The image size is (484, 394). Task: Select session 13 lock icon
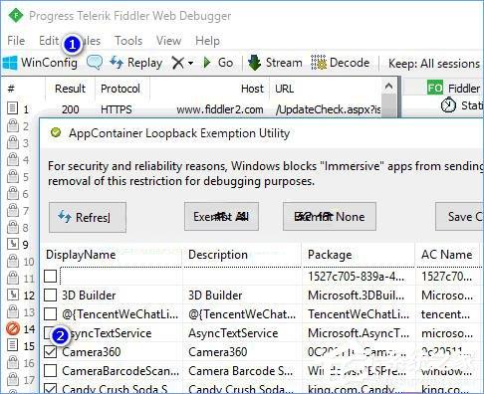pos(13,311)
